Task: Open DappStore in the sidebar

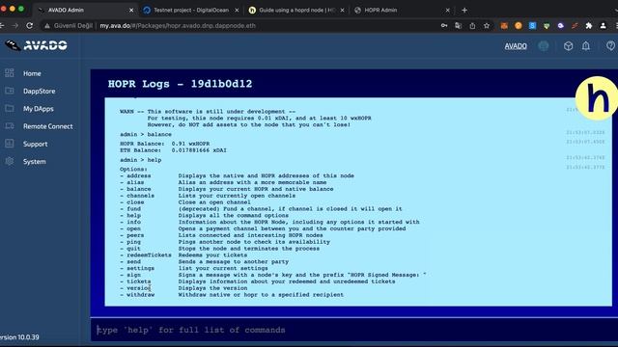Action: [39, 92]
